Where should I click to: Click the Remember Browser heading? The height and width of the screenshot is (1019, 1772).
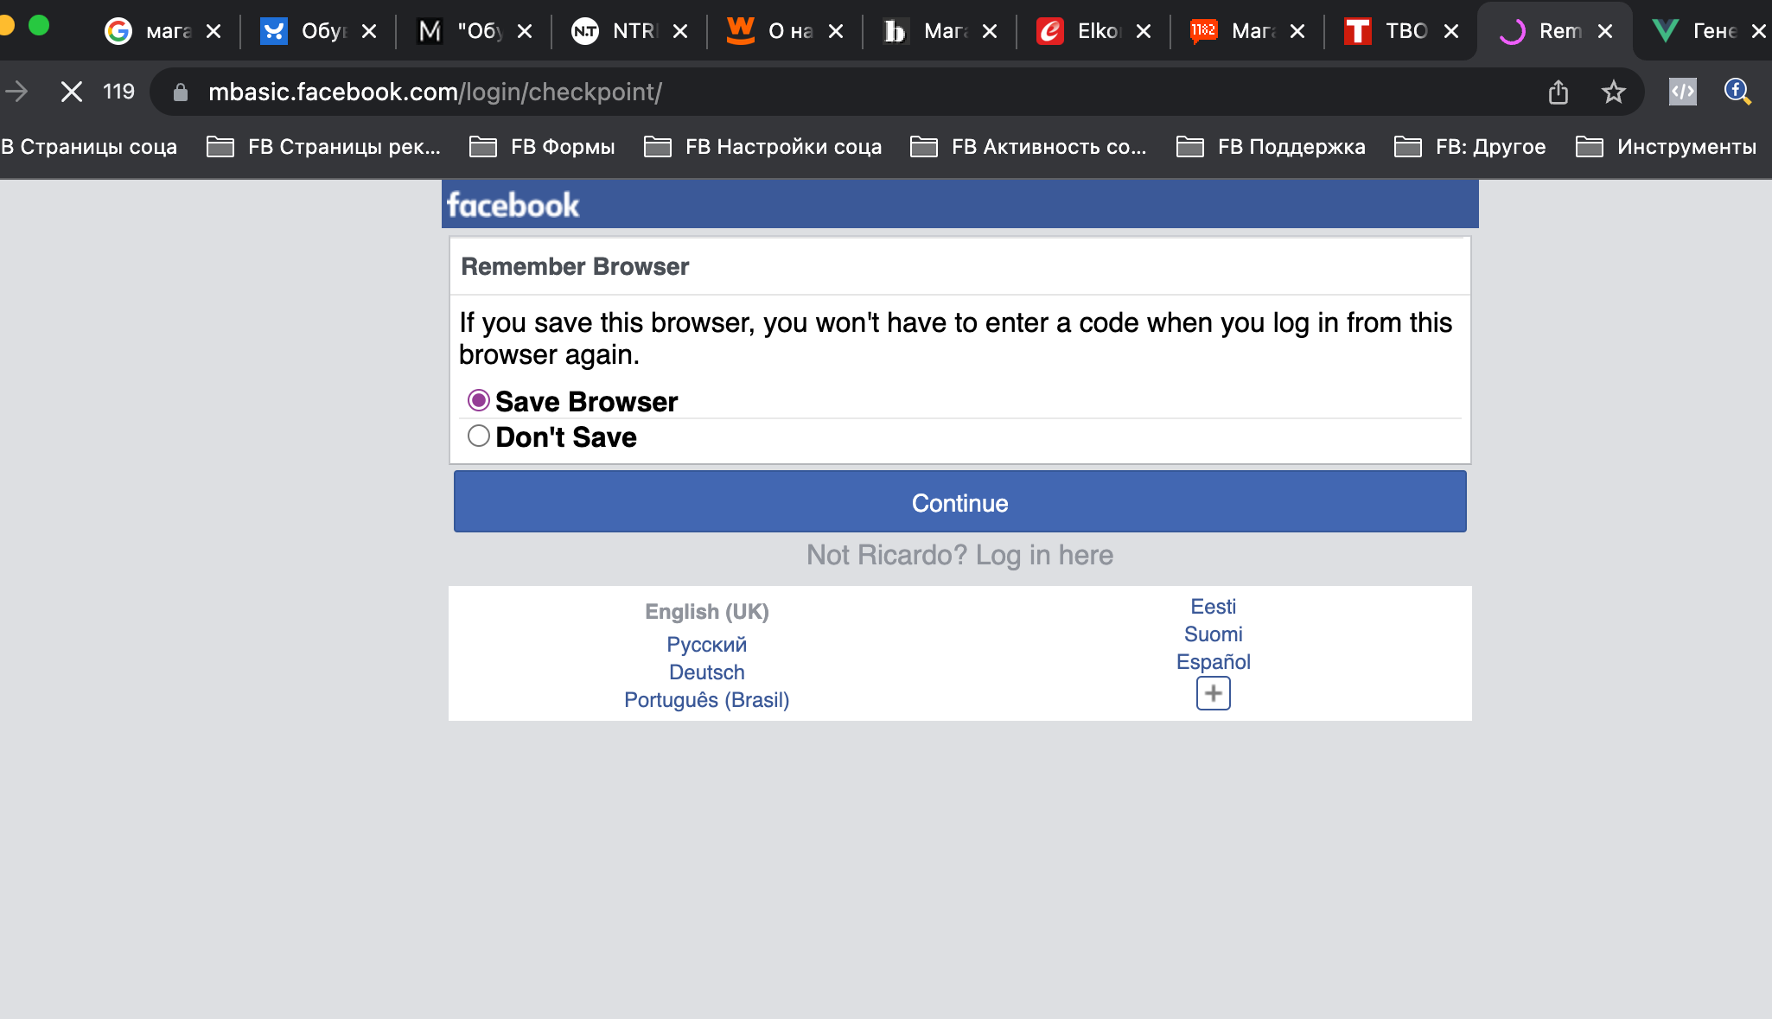click(575, 266)
